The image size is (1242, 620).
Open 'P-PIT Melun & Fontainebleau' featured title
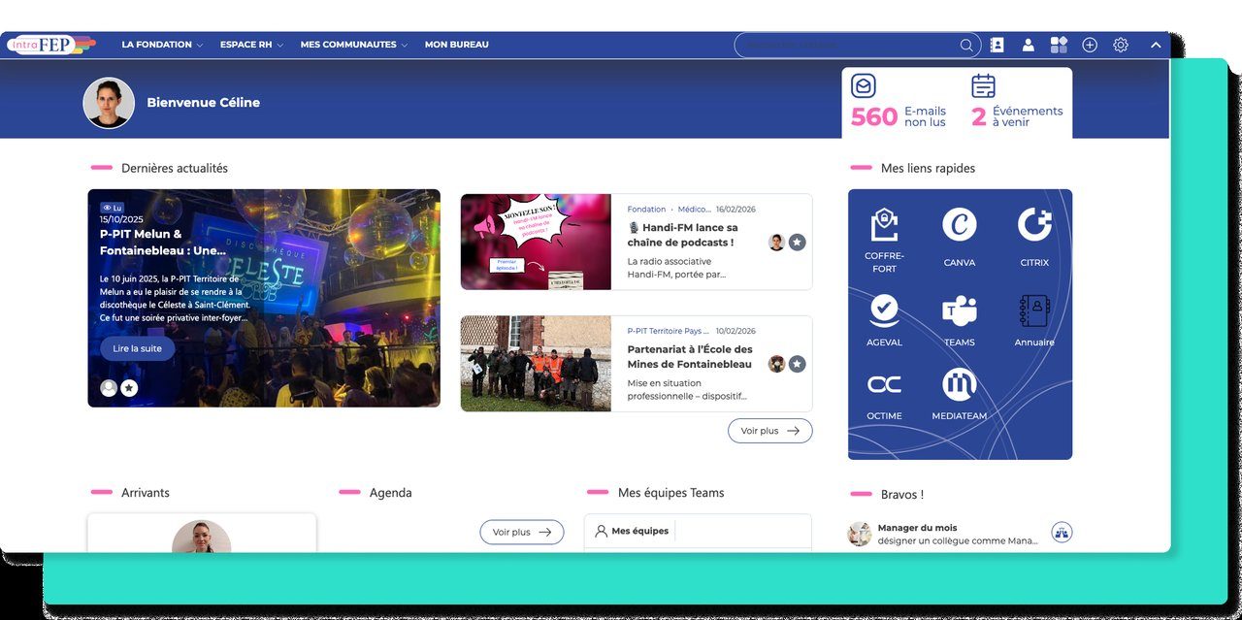(162, 242)
